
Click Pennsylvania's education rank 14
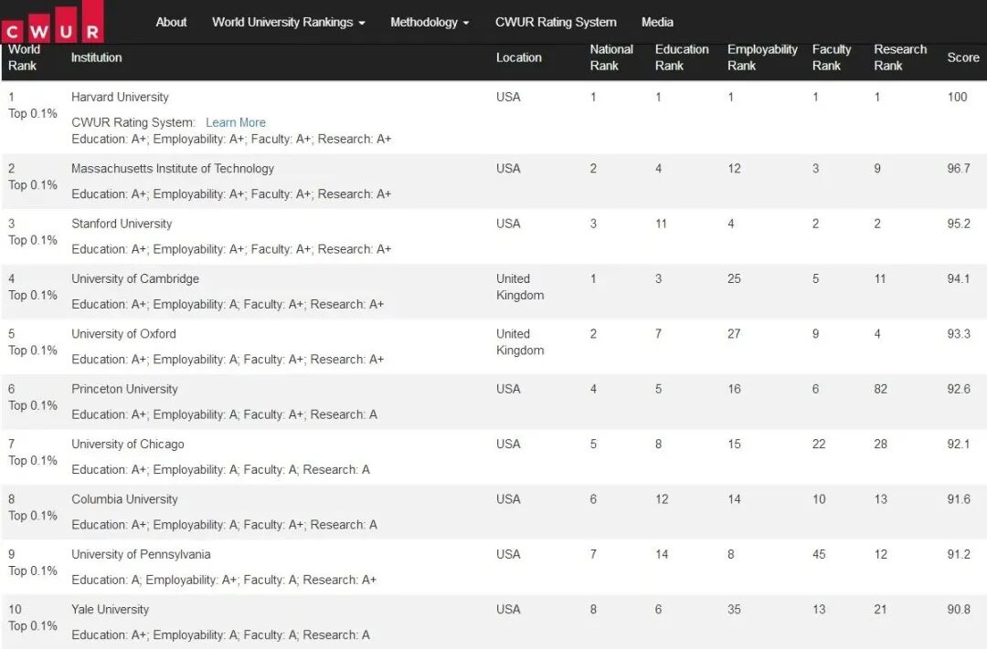click(662, 555)
